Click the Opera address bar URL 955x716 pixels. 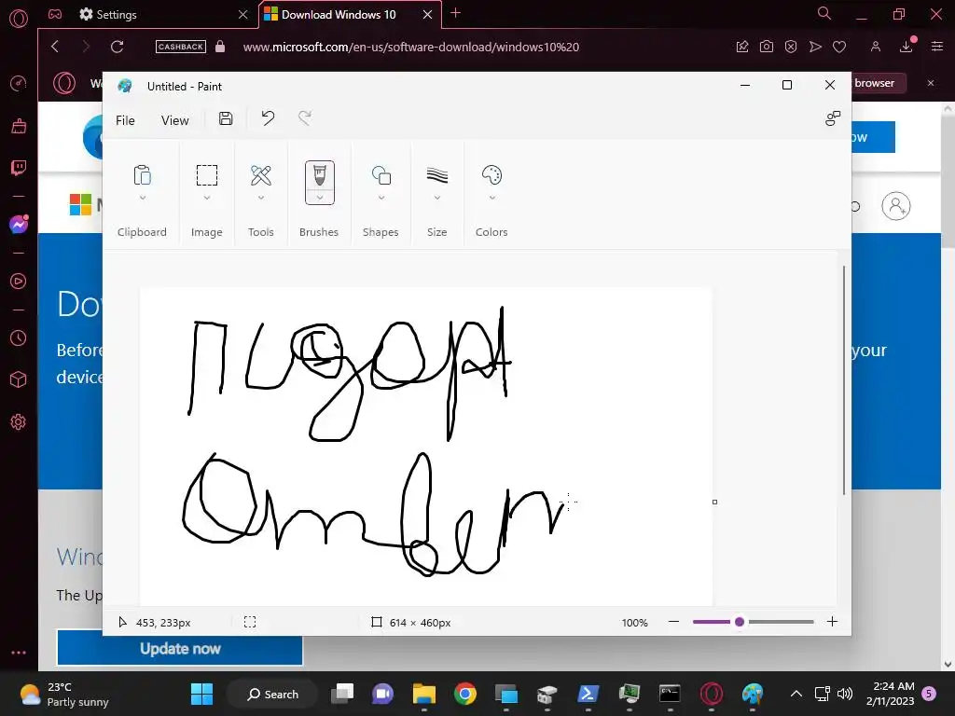tap(411, 47)
